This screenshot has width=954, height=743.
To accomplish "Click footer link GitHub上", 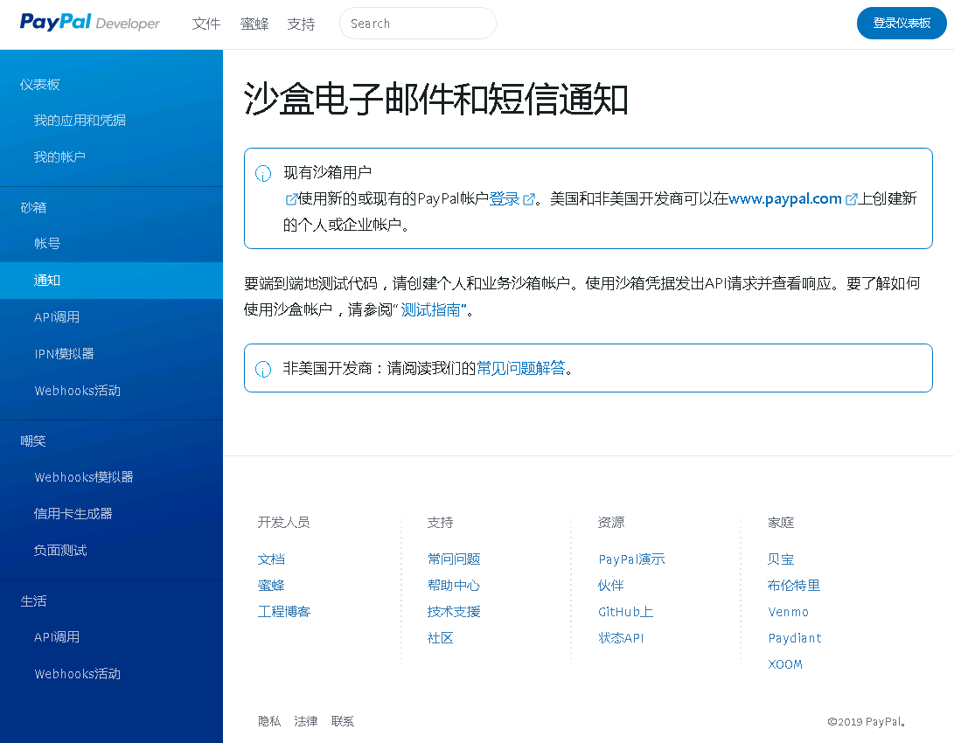I will coord(625,612).
